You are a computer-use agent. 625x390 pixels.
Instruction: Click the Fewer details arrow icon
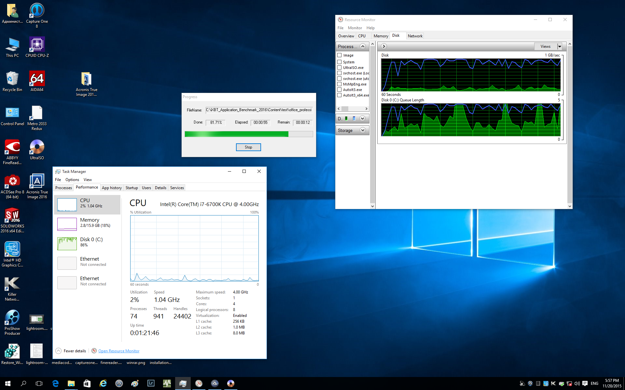59,351
